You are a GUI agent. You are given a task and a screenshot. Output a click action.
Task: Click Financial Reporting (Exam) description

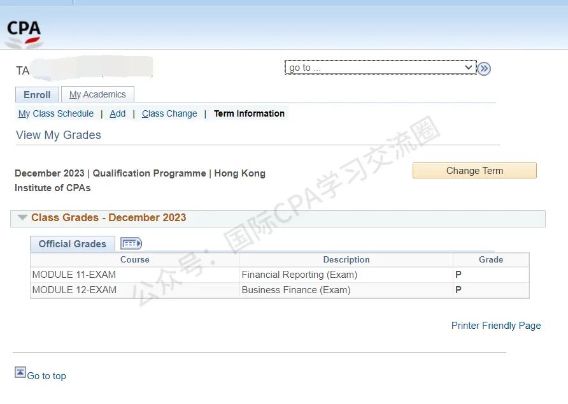pyautogui.click(x=299, y=275)
